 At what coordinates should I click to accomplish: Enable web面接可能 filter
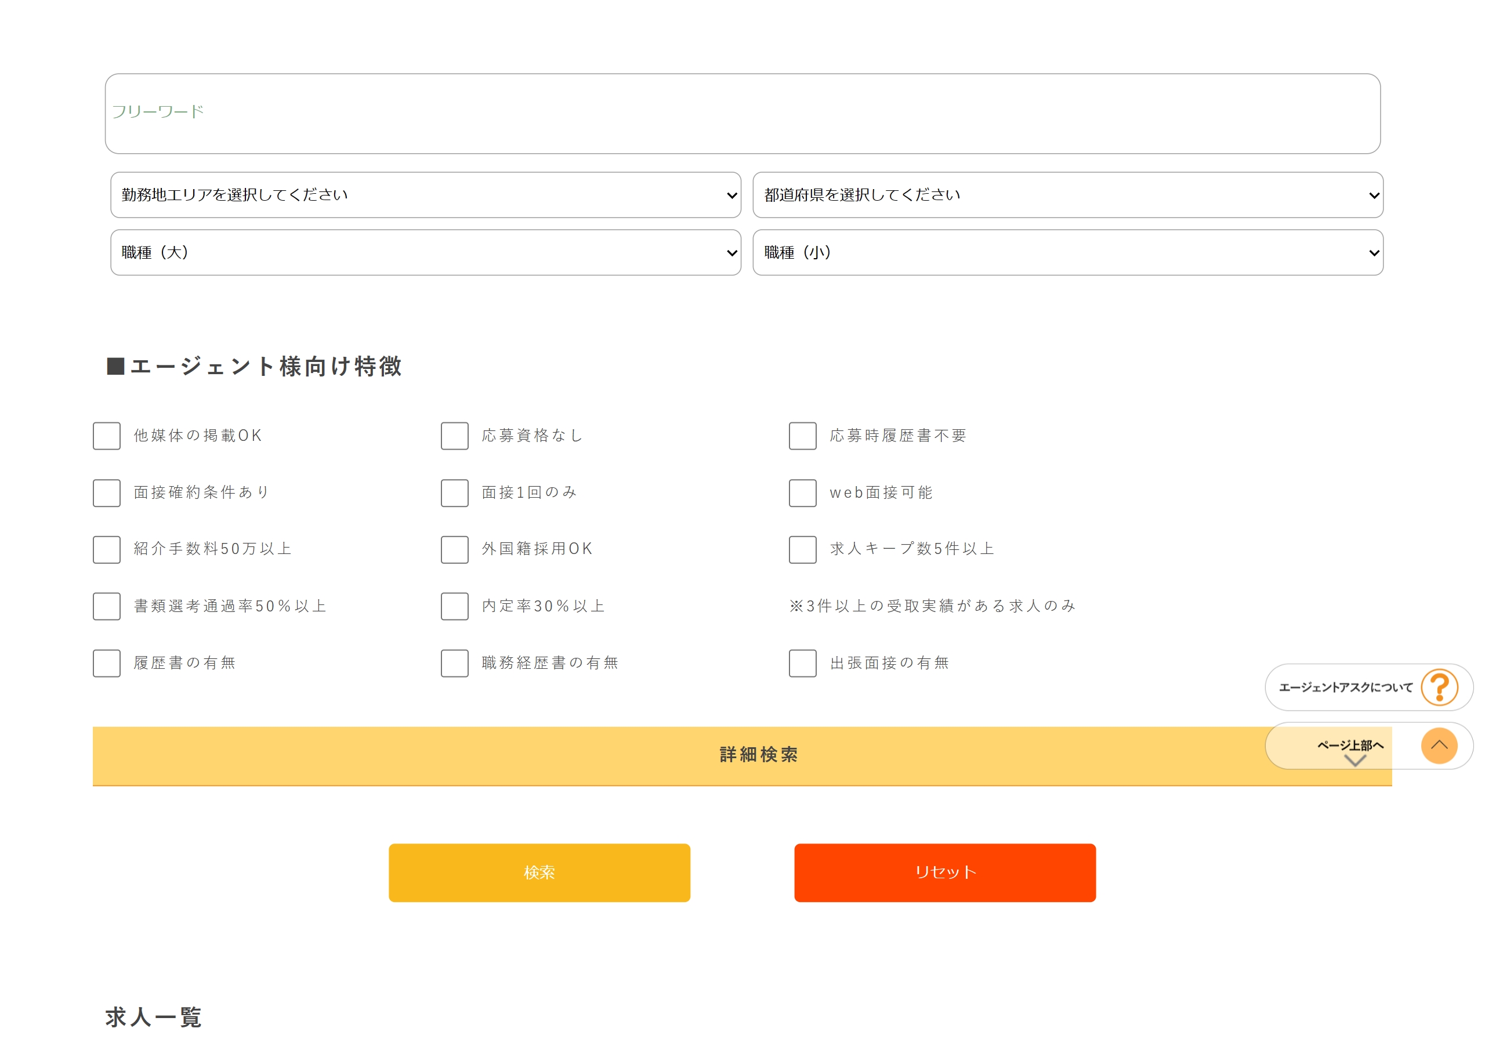(802, 493)
